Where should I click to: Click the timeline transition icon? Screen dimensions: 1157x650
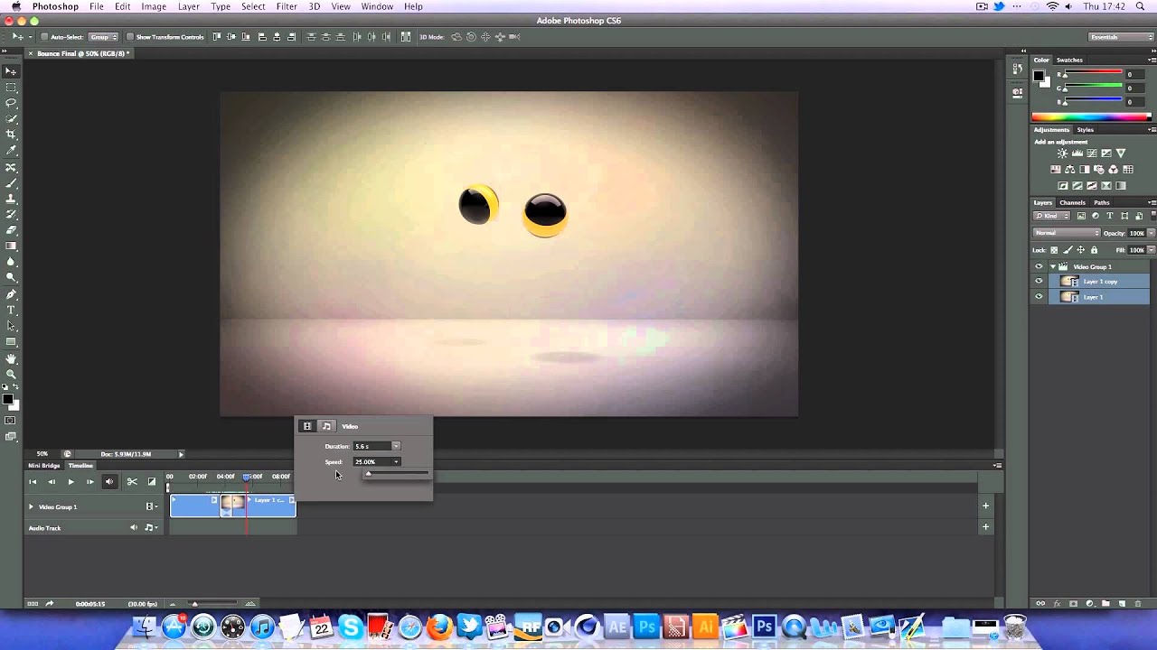(x=151, y=482)
